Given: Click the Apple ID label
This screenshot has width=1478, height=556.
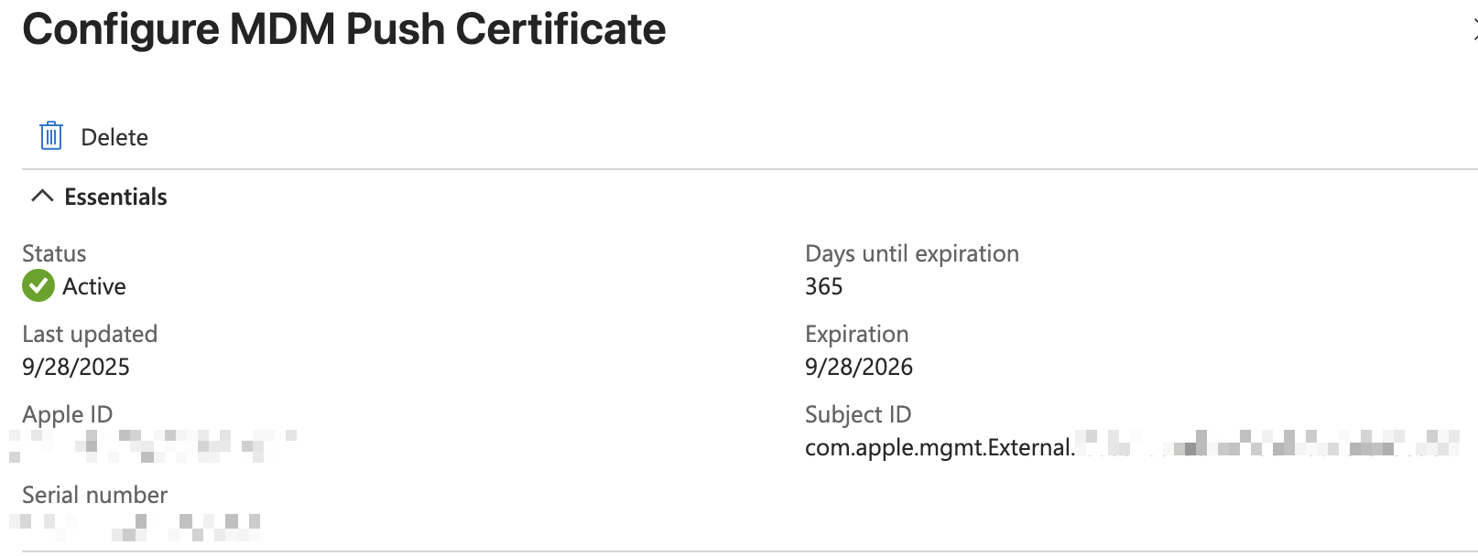Looking at the screenshot, I should [67, 414].
